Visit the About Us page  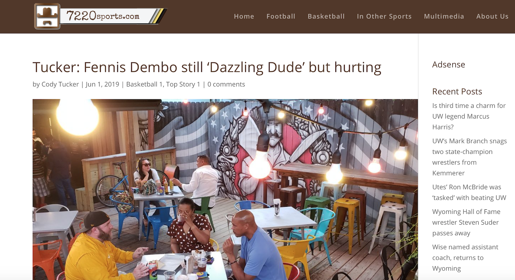[x=492, y=16]
